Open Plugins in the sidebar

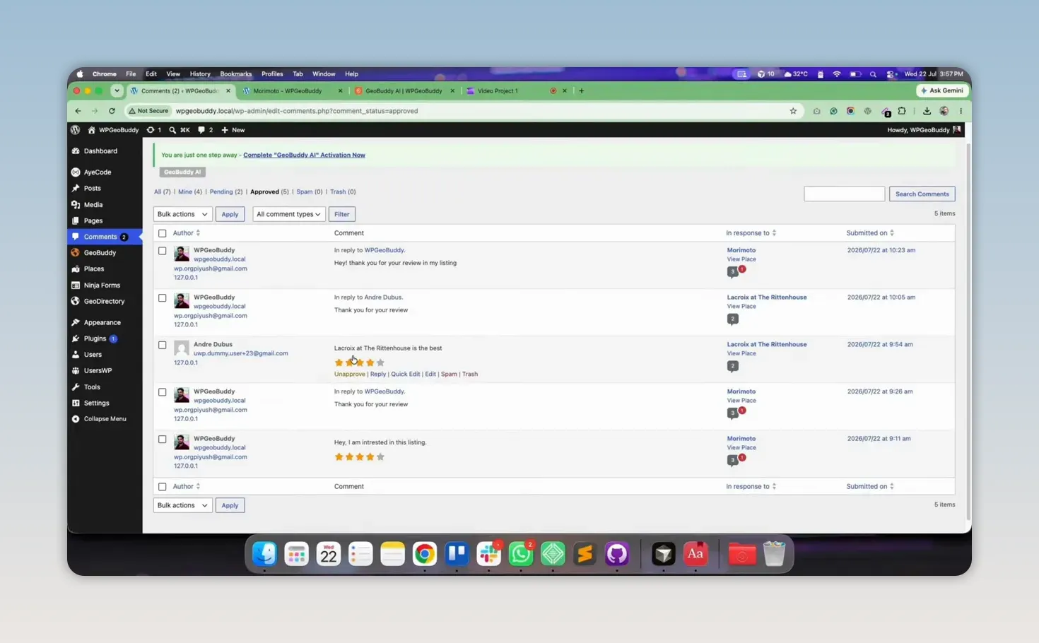pyautogui.click(x=95, y=339)
